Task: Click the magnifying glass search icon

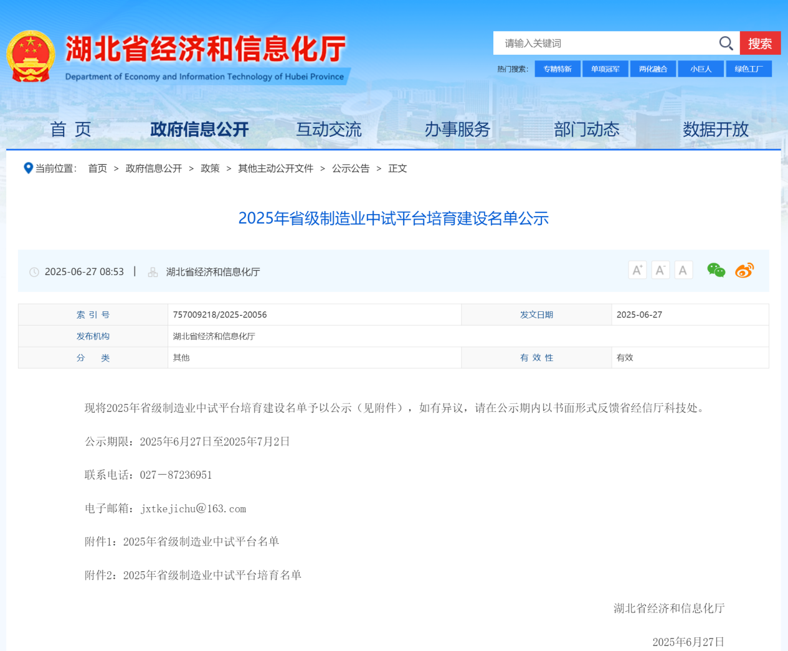Action: (726, 43)
